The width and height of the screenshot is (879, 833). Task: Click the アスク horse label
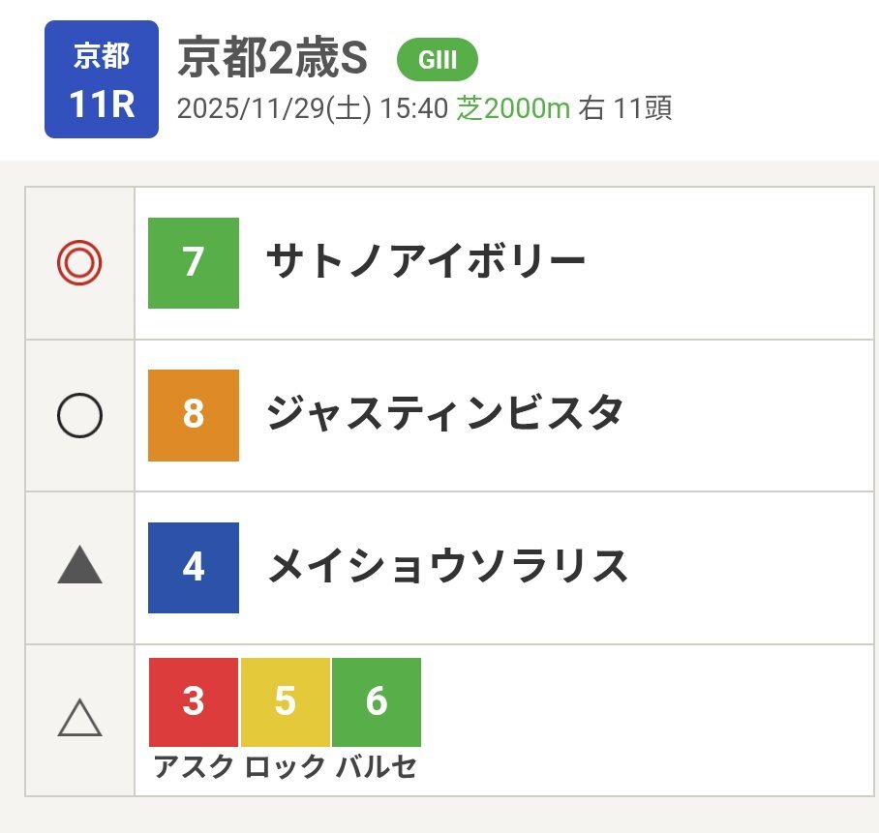pos(194,767)
